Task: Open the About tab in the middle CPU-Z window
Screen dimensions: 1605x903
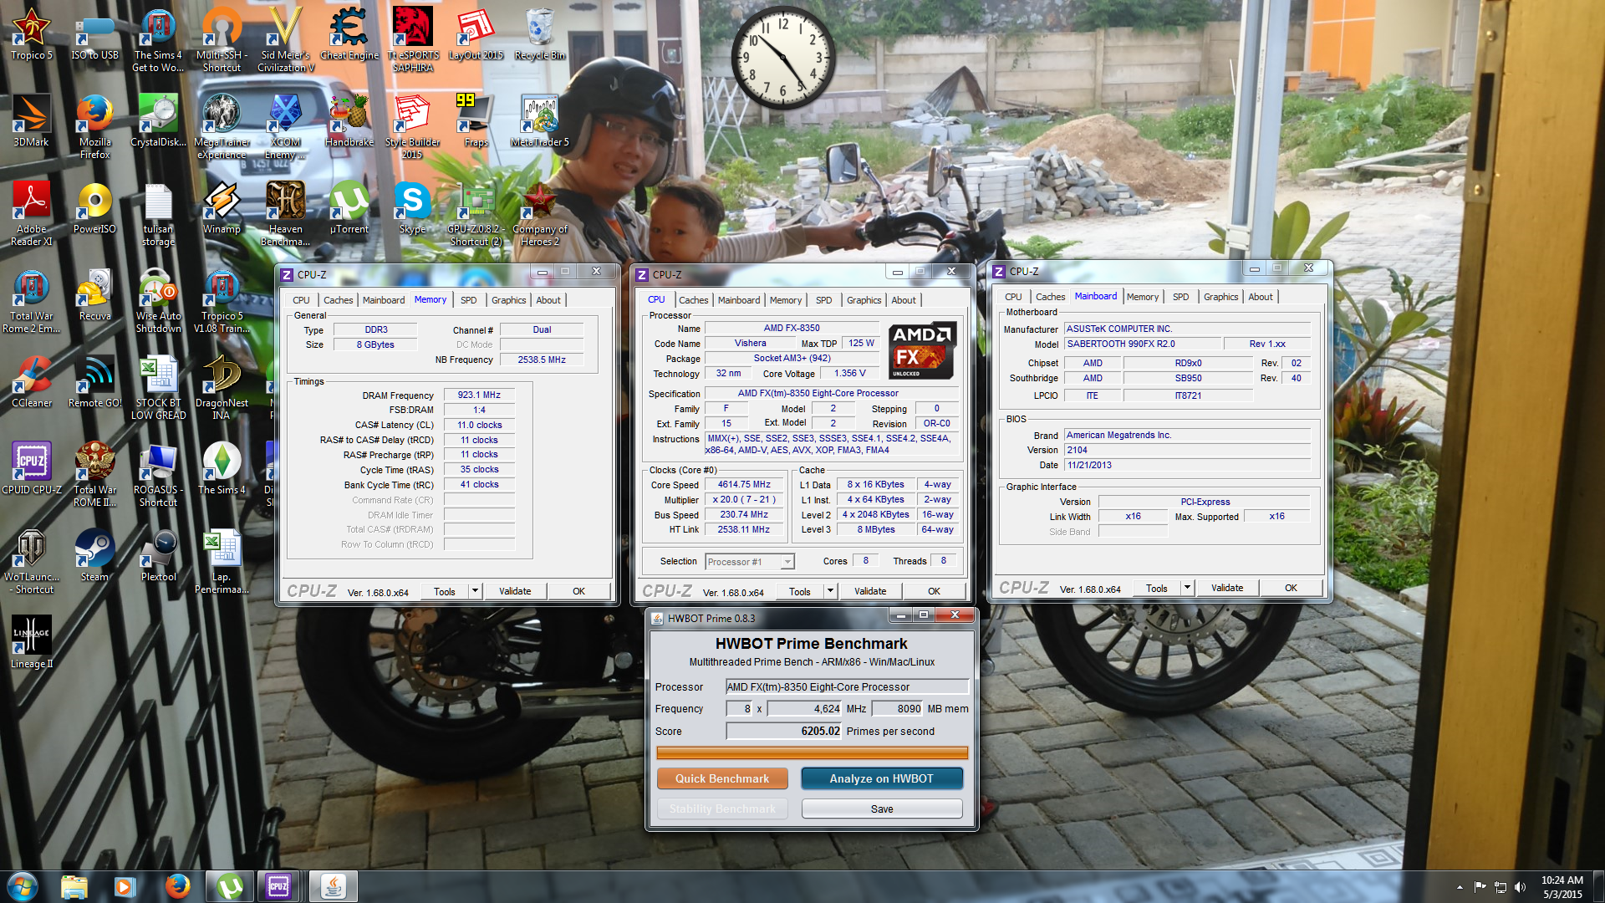Action: tap(903, 300)
